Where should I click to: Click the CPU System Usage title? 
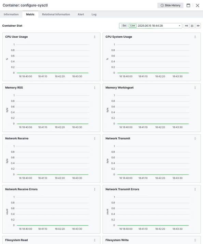point(119,37)
